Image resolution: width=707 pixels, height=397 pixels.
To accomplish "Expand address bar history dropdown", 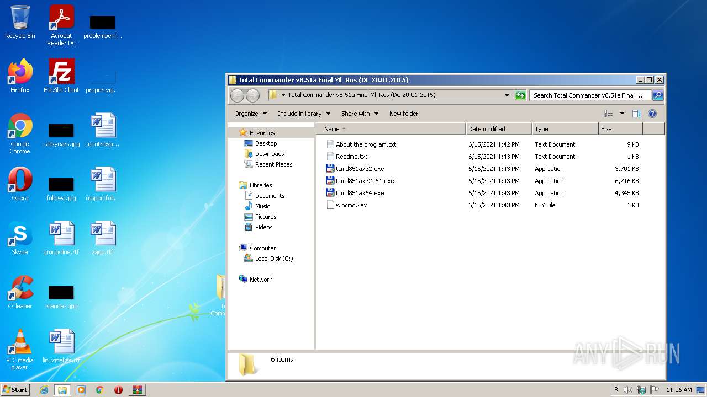I will tap(506, 95).
